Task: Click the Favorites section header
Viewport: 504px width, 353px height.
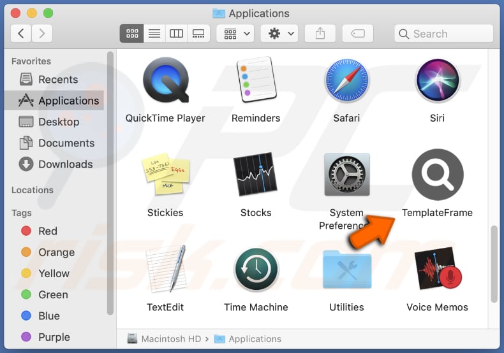Action: [x=31, y=61]
